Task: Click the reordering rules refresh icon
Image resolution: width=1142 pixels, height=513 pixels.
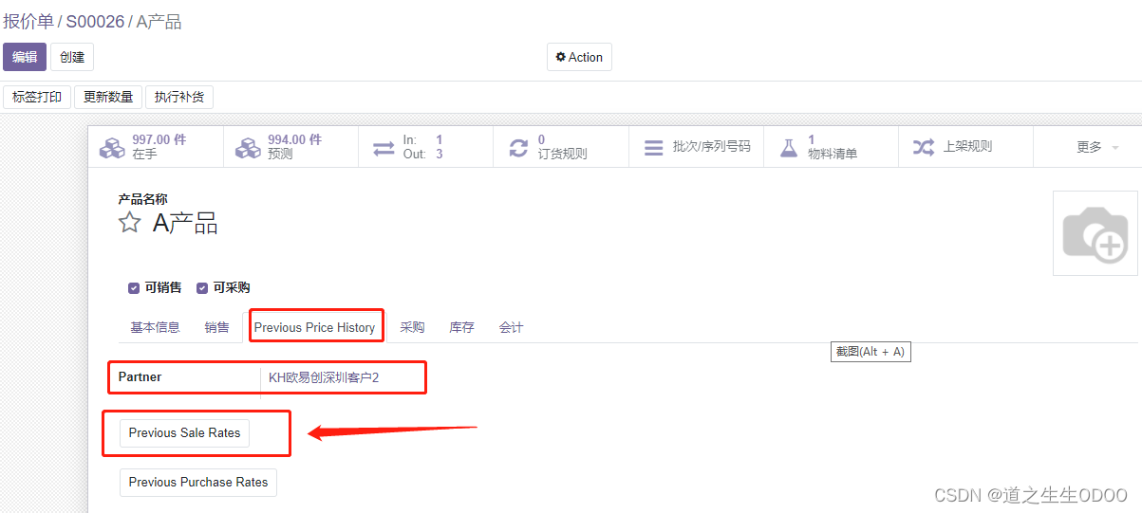Action: tap(518, 148)
